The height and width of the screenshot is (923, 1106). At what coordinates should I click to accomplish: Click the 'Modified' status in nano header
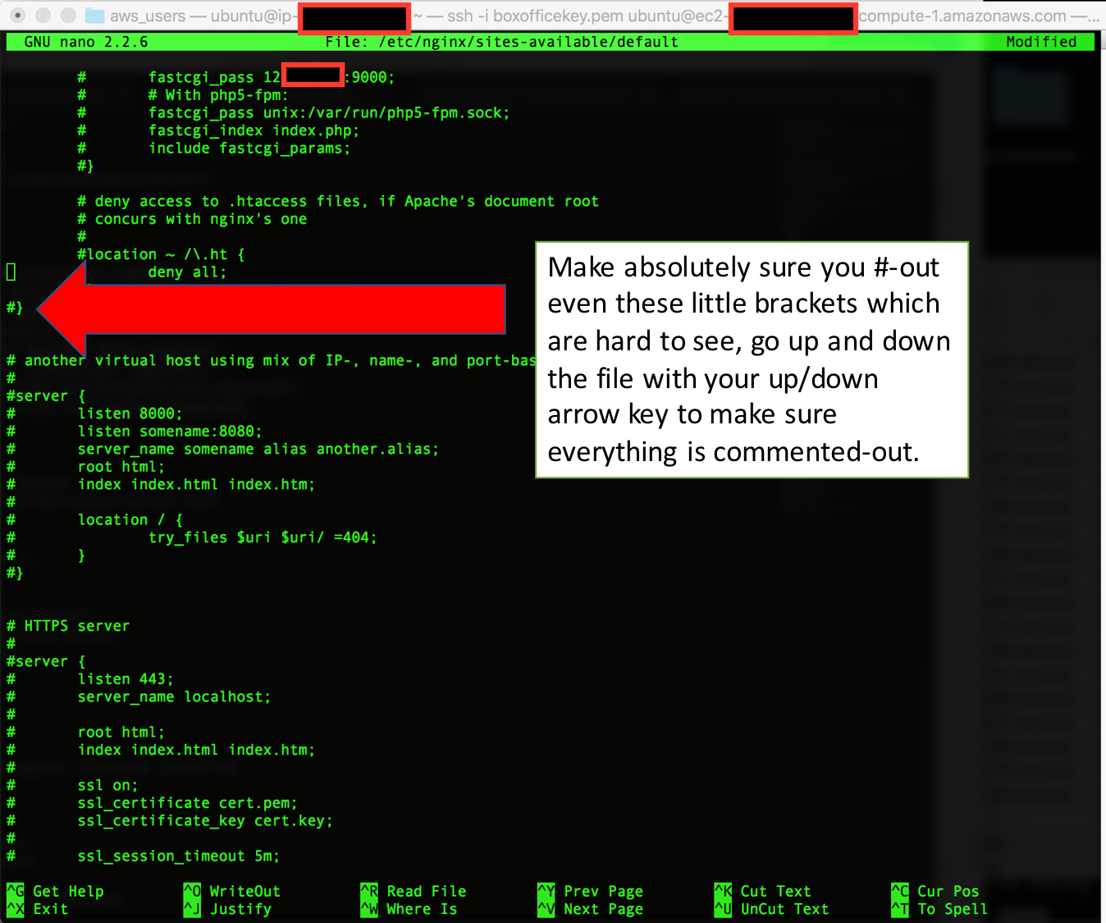tap(1040, 42)
